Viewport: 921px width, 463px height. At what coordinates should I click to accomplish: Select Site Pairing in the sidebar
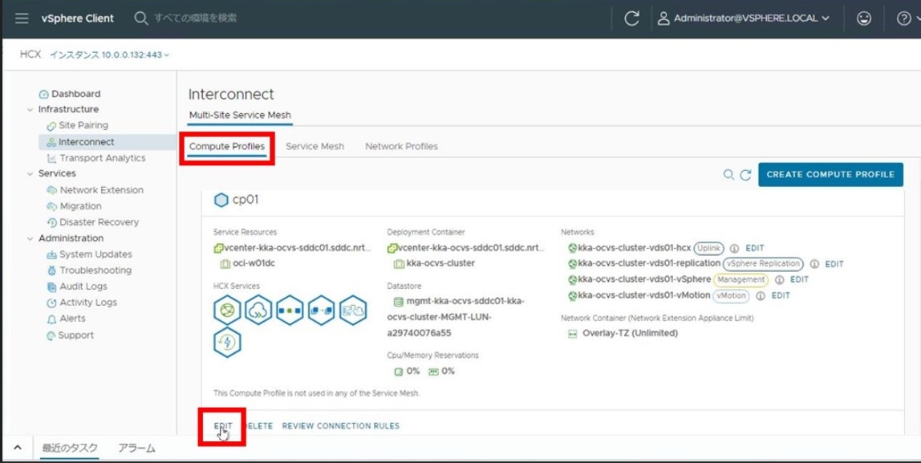click(x=83, y=126)
